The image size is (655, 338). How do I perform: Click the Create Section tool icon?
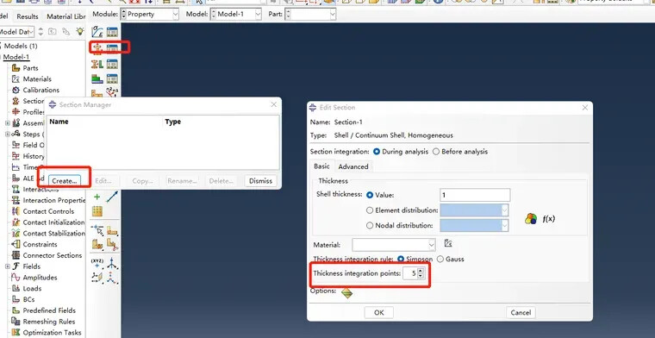click(97, 48)
